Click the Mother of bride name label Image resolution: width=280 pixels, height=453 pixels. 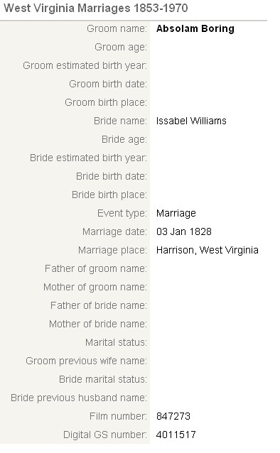coord(98,324)
